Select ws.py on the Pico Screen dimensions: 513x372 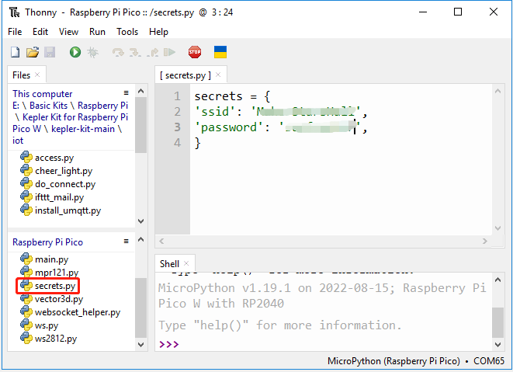coord(40,325)
